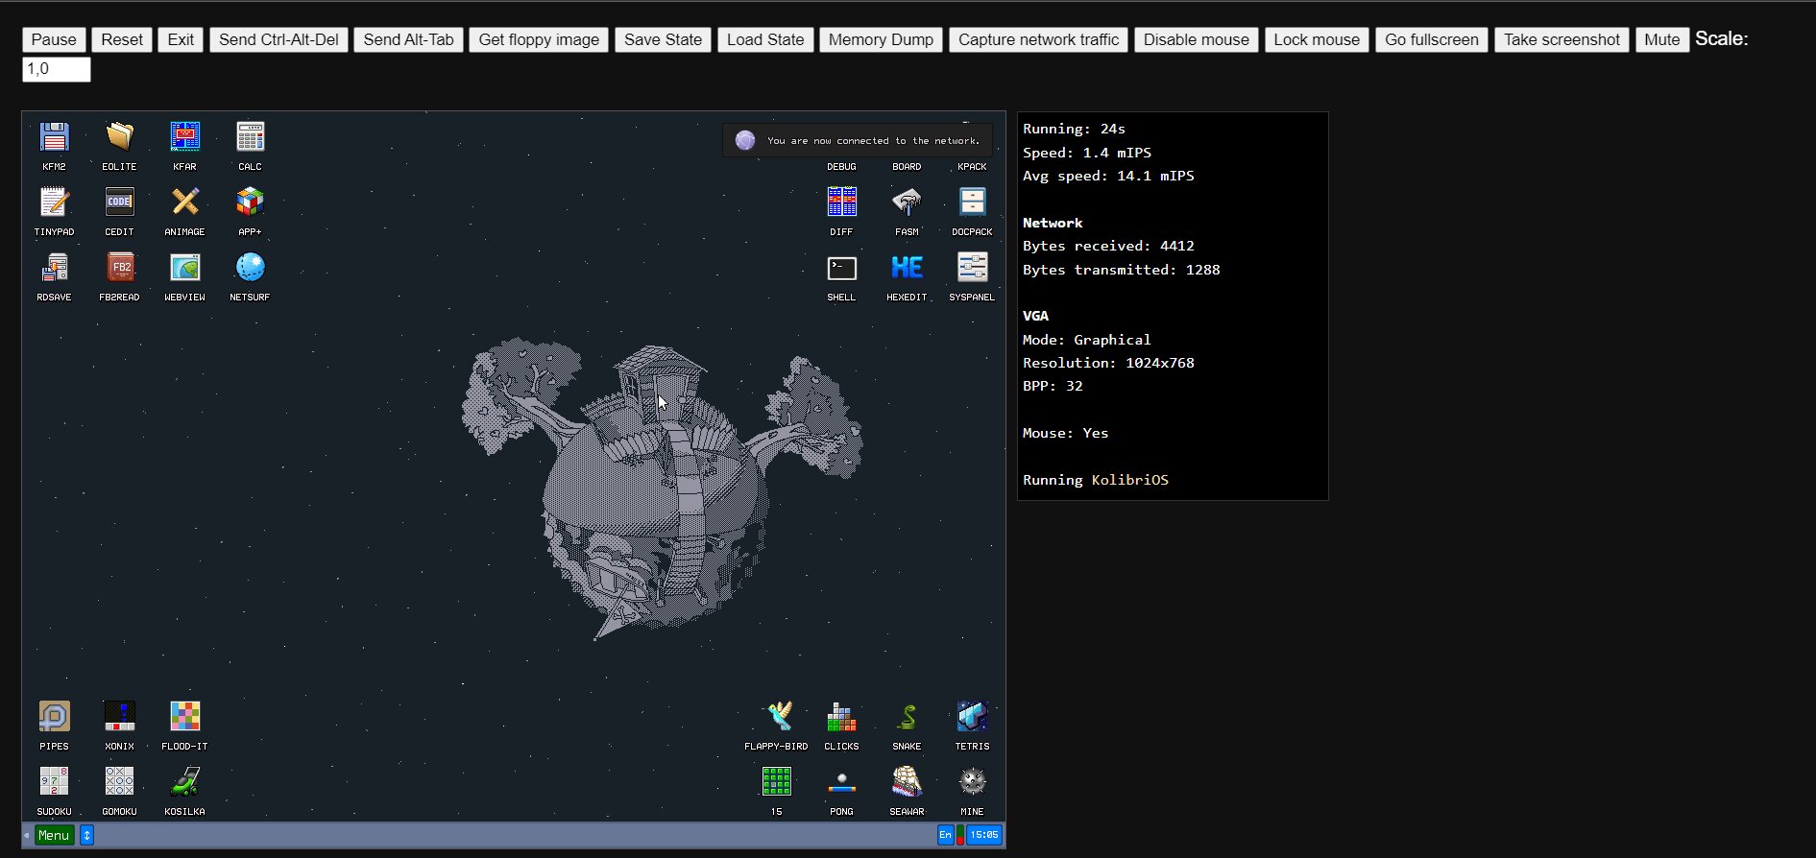Click the Save State button
This screenshot has height=858, width=1816.
tap(663, 39)
